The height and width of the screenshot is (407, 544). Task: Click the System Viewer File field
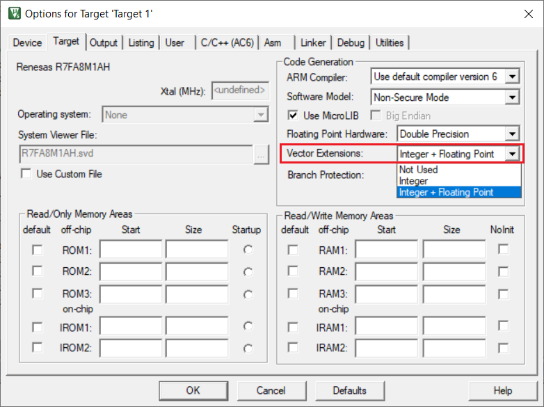click(136, 154)
